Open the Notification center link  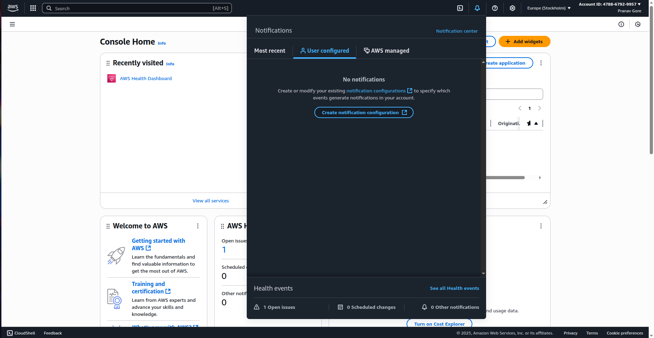pyautogui.click(x=457, y=31)
